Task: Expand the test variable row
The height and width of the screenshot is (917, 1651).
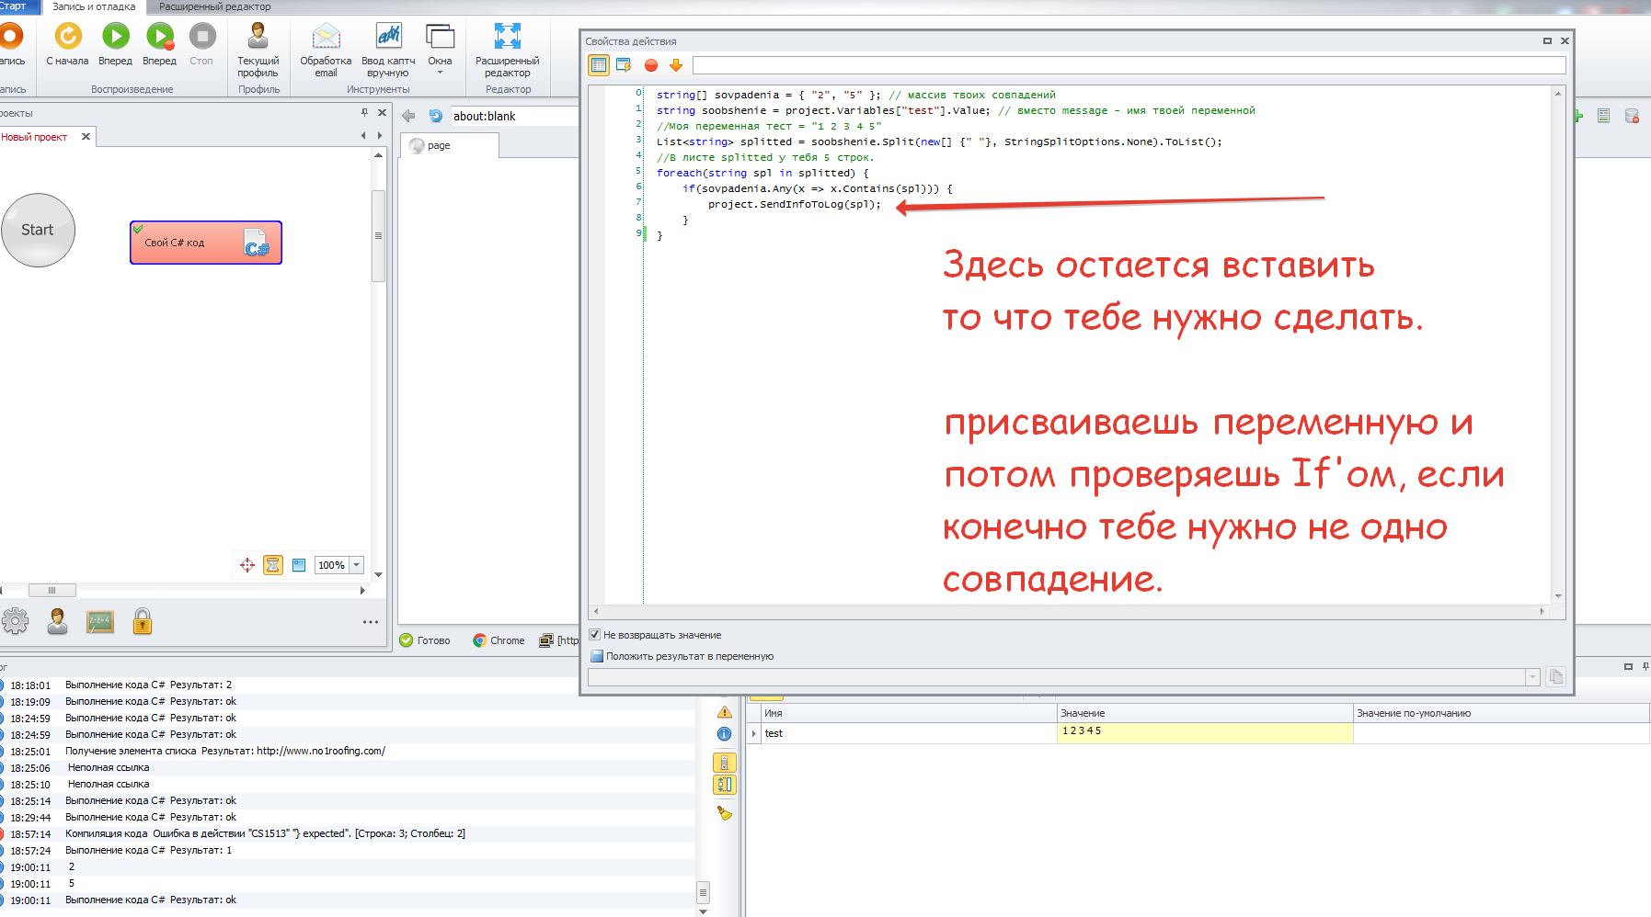Action: pos(754,733)
